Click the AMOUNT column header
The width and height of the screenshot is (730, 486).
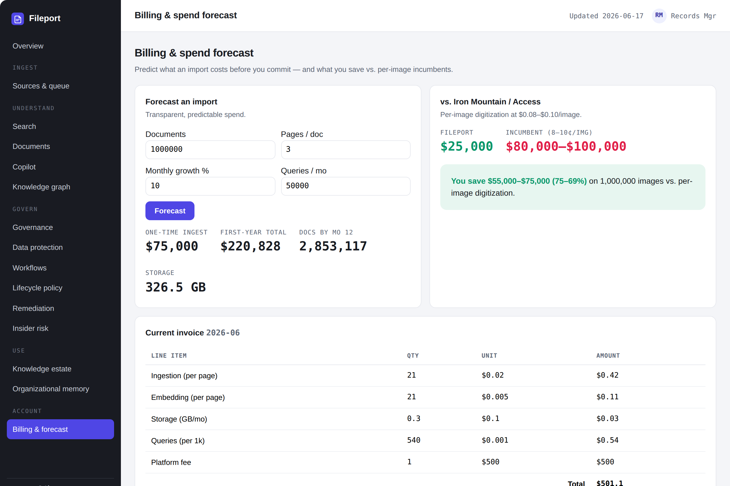(x=608, y=356)
